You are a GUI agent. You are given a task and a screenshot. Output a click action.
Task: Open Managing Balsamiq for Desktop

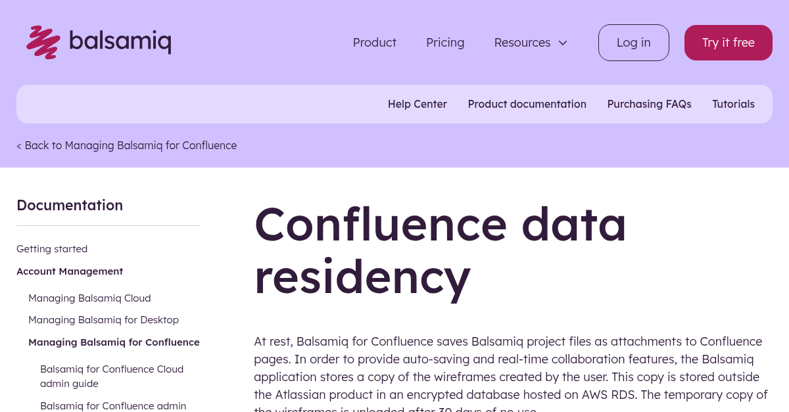(104, 320)
